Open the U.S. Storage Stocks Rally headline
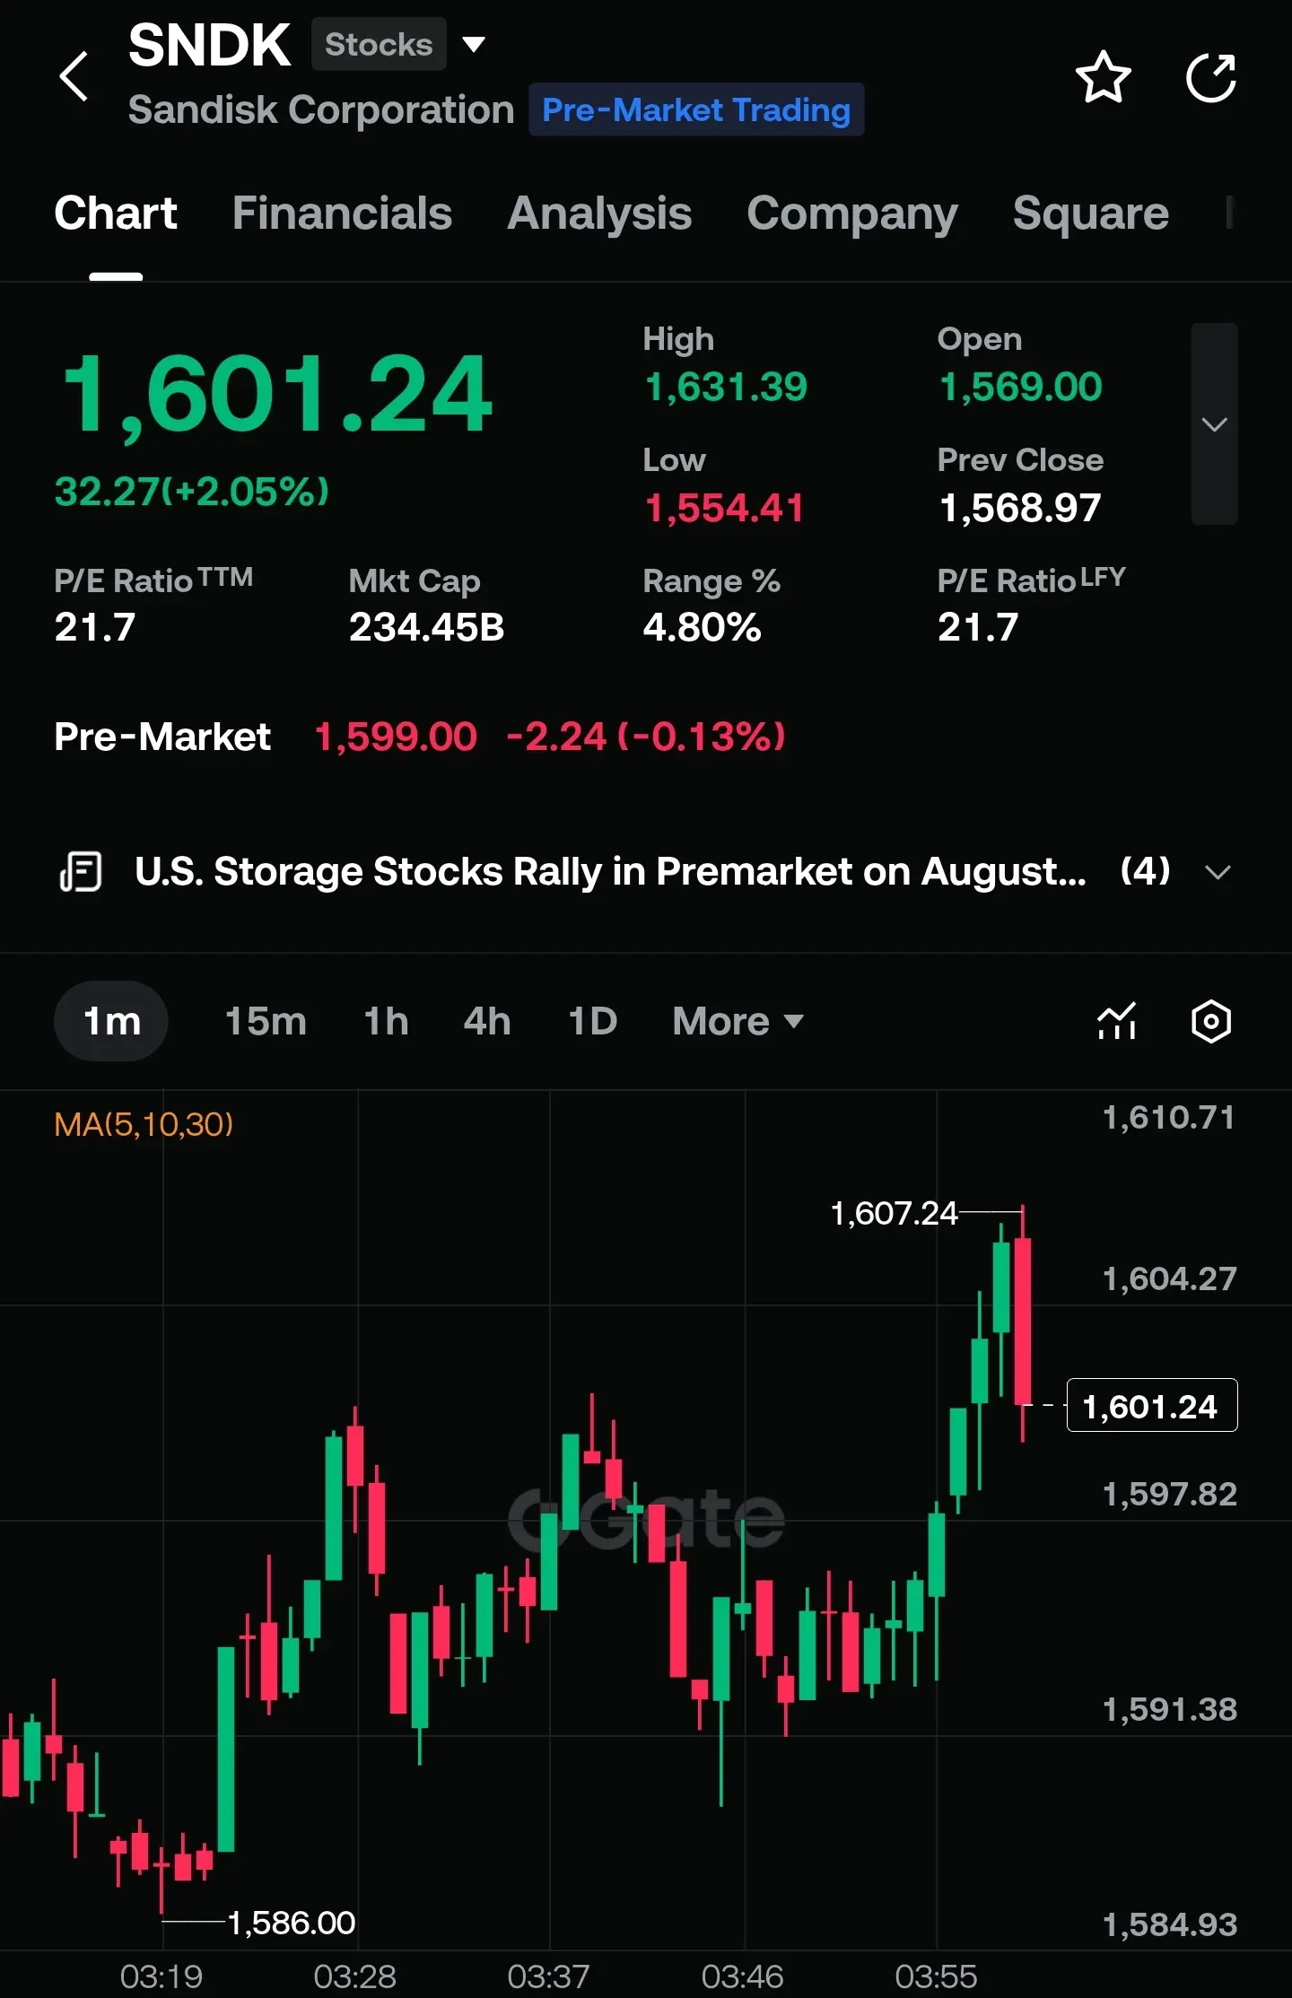The width and height of the screenshot is (1292, 1998). click(610, 871)
